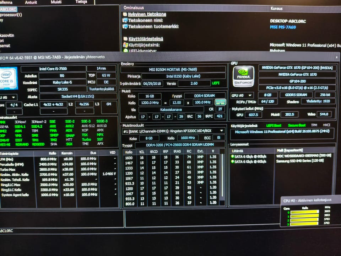Click the Liitäntä column header in drives
This screenshot has width=341, height=256.
(x=252, y=151)
